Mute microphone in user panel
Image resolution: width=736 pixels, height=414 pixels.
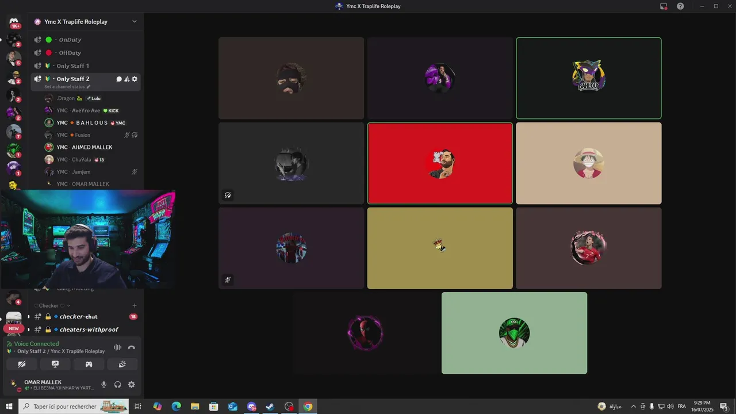[104, 385]
